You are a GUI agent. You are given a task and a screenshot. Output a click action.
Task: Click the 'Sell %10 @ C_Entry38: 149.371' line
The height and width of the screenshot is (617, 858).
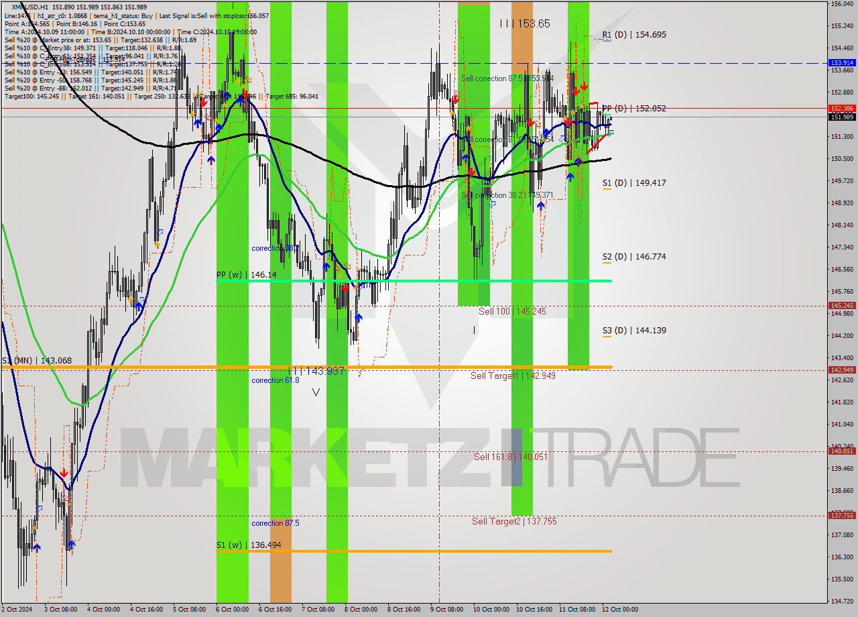[x=93, y=48]
